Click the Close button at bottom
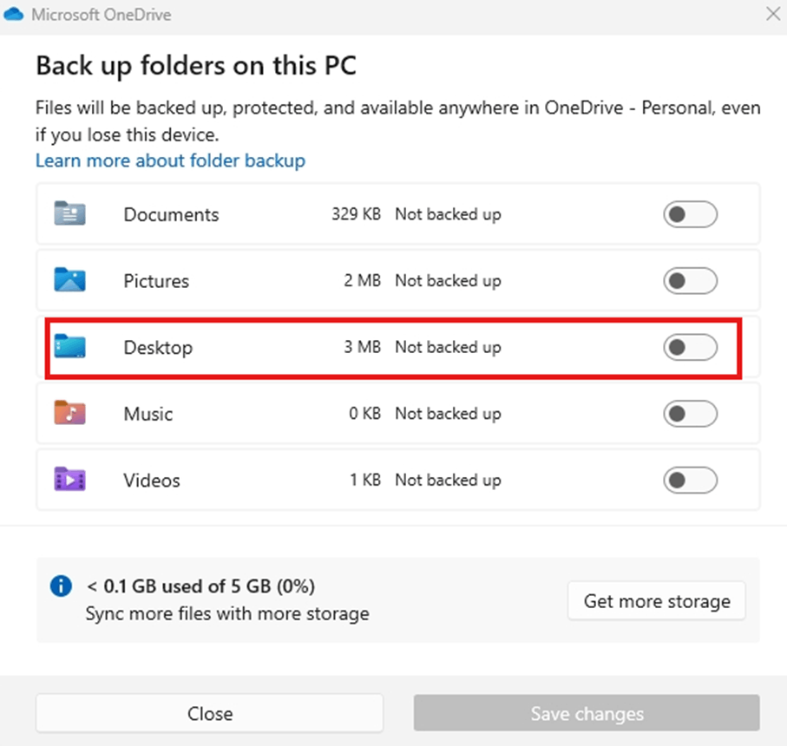 210,713
